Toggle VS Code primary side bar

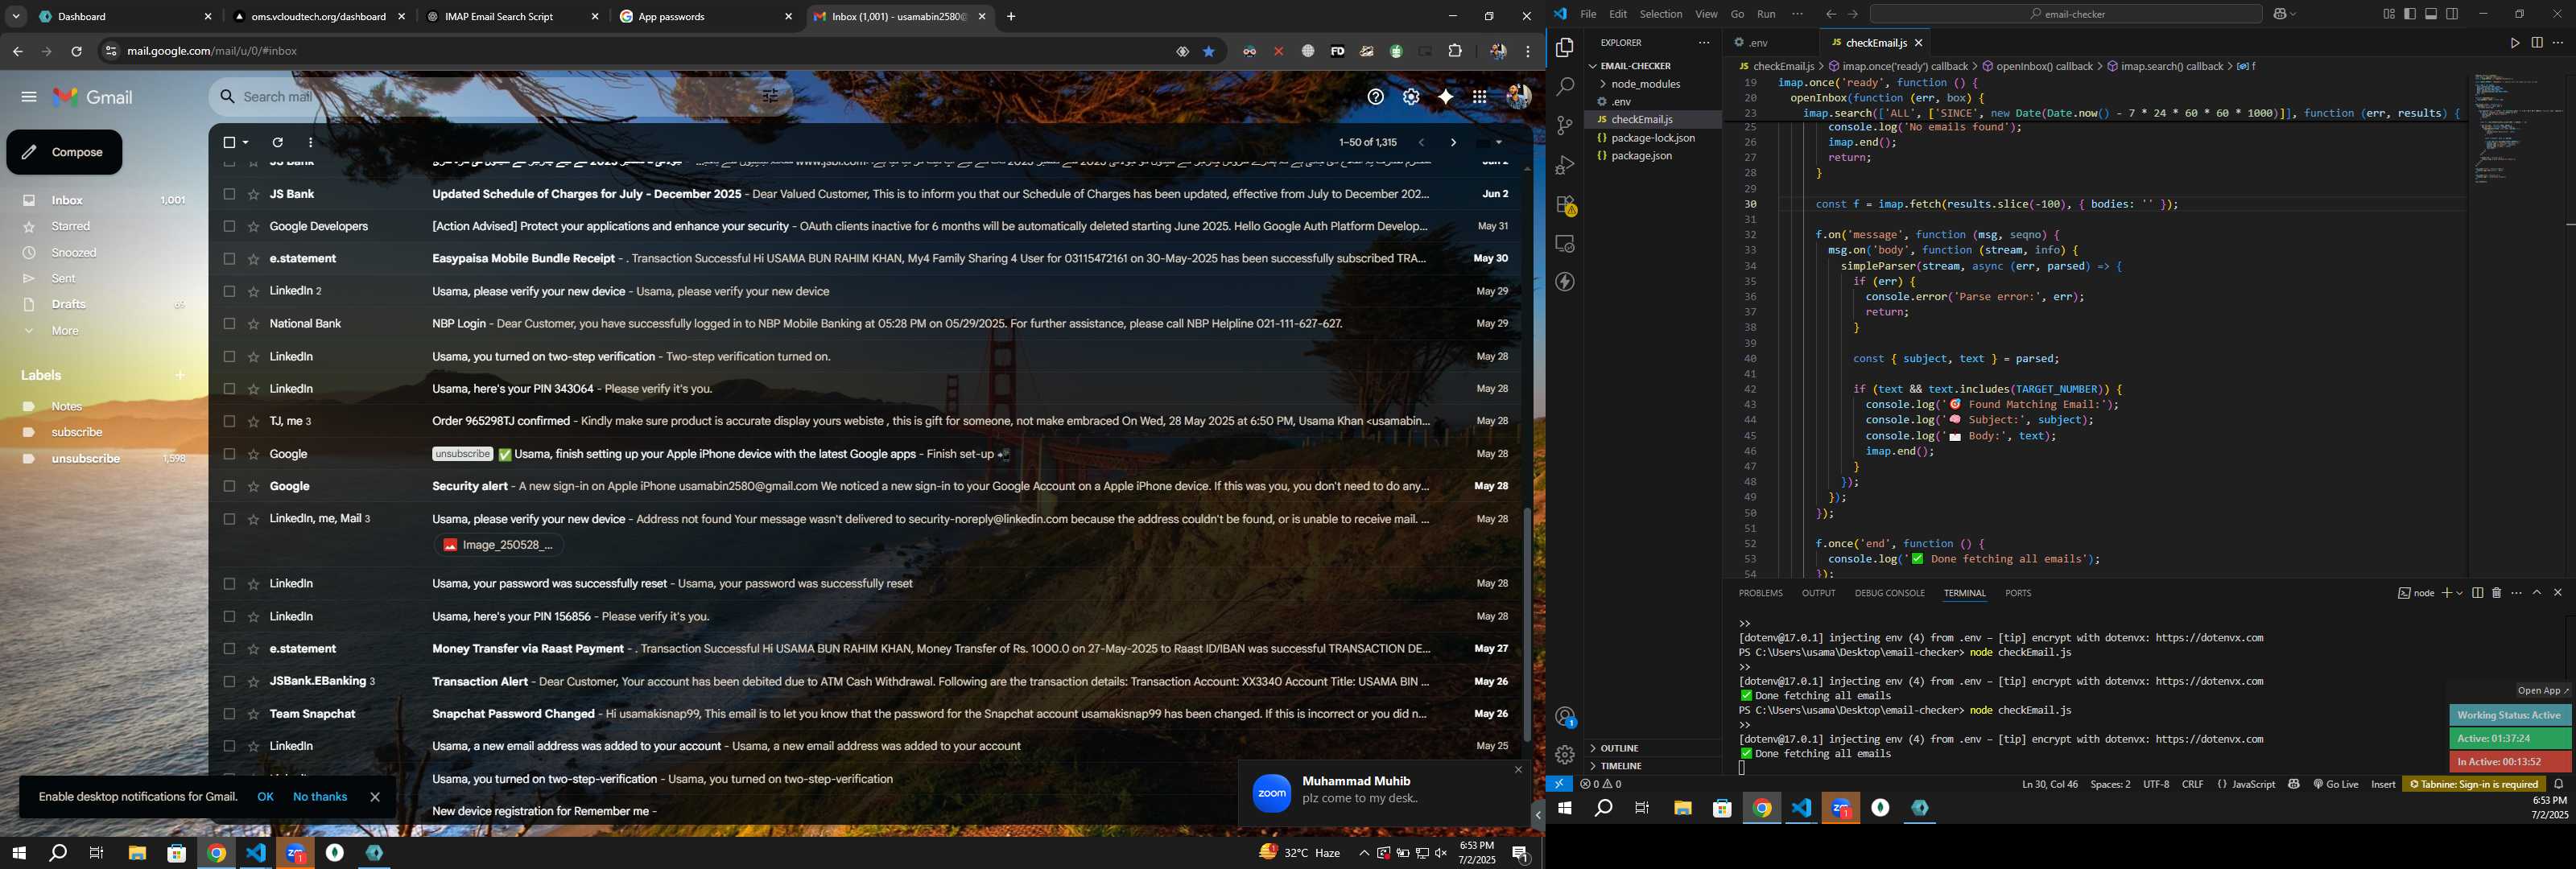coord(2410,14)
